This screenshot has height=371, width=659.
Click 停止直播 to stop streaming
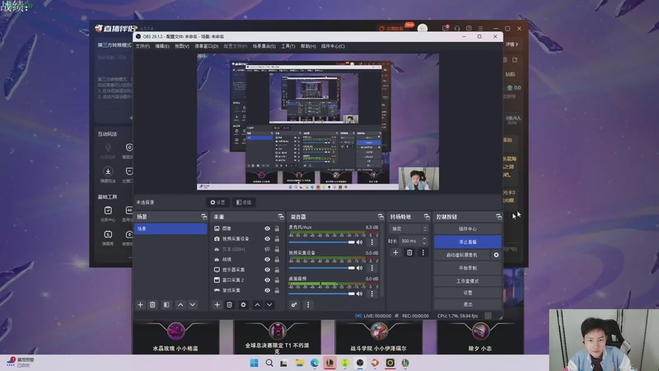(x=467, y=242)
